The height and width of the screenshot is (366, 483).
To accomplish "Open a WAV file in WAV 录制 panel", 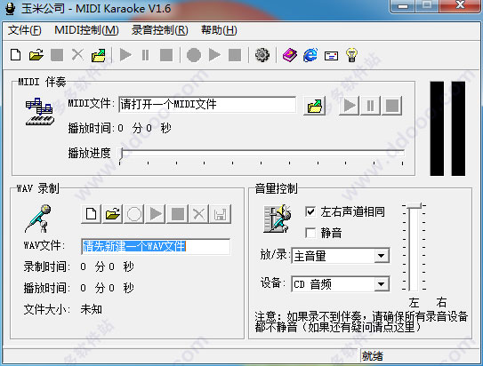I will (112, 214).
